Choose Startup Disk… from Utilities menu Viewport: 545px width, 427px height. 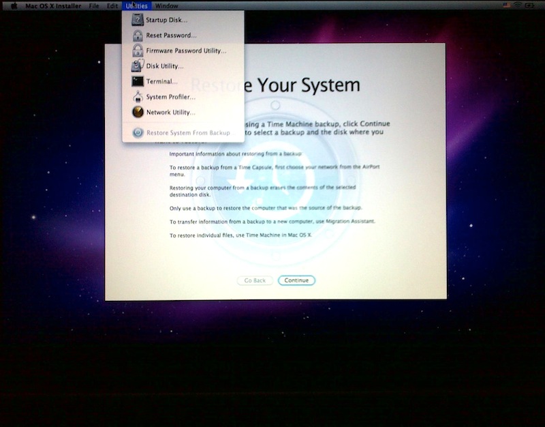click(x=183, y=20)
